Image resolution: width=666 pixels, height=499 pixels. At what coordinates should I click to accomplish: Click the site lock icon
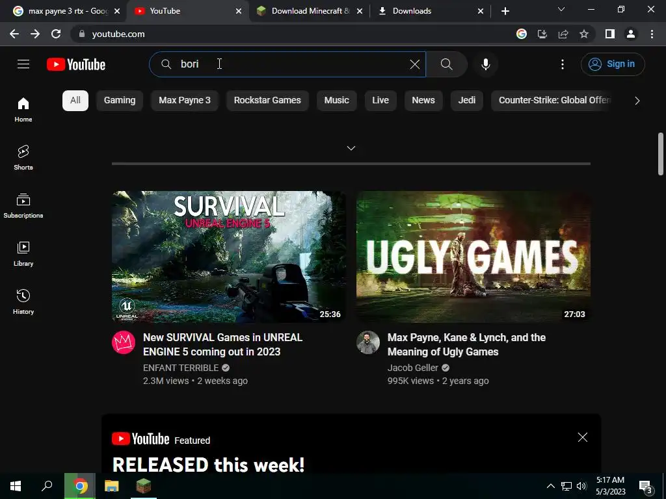pos(81,34)
